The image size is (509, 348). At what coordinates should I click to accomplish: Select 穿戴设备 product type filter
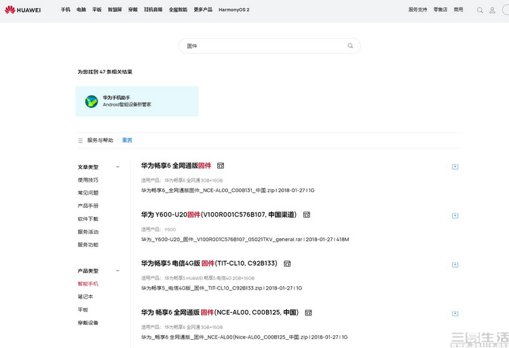[88, 323]
